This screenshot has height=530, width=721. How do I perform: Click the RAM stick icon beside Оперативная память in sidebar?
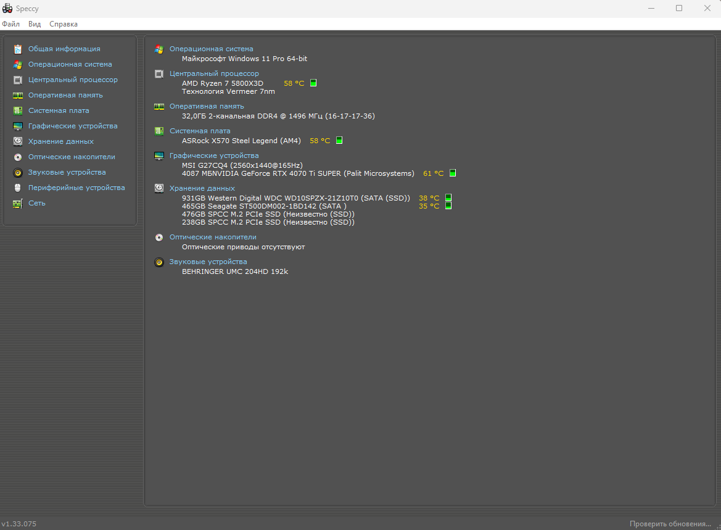point(18,95)
